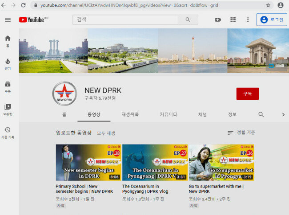Image resolution: width=289 pixels, height=215 pixels.
Task: Open the EP 27 Oceanarium thumbnail
Action: click(155, 162)
